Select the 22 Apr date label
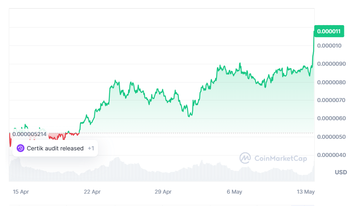 point(92,192)
